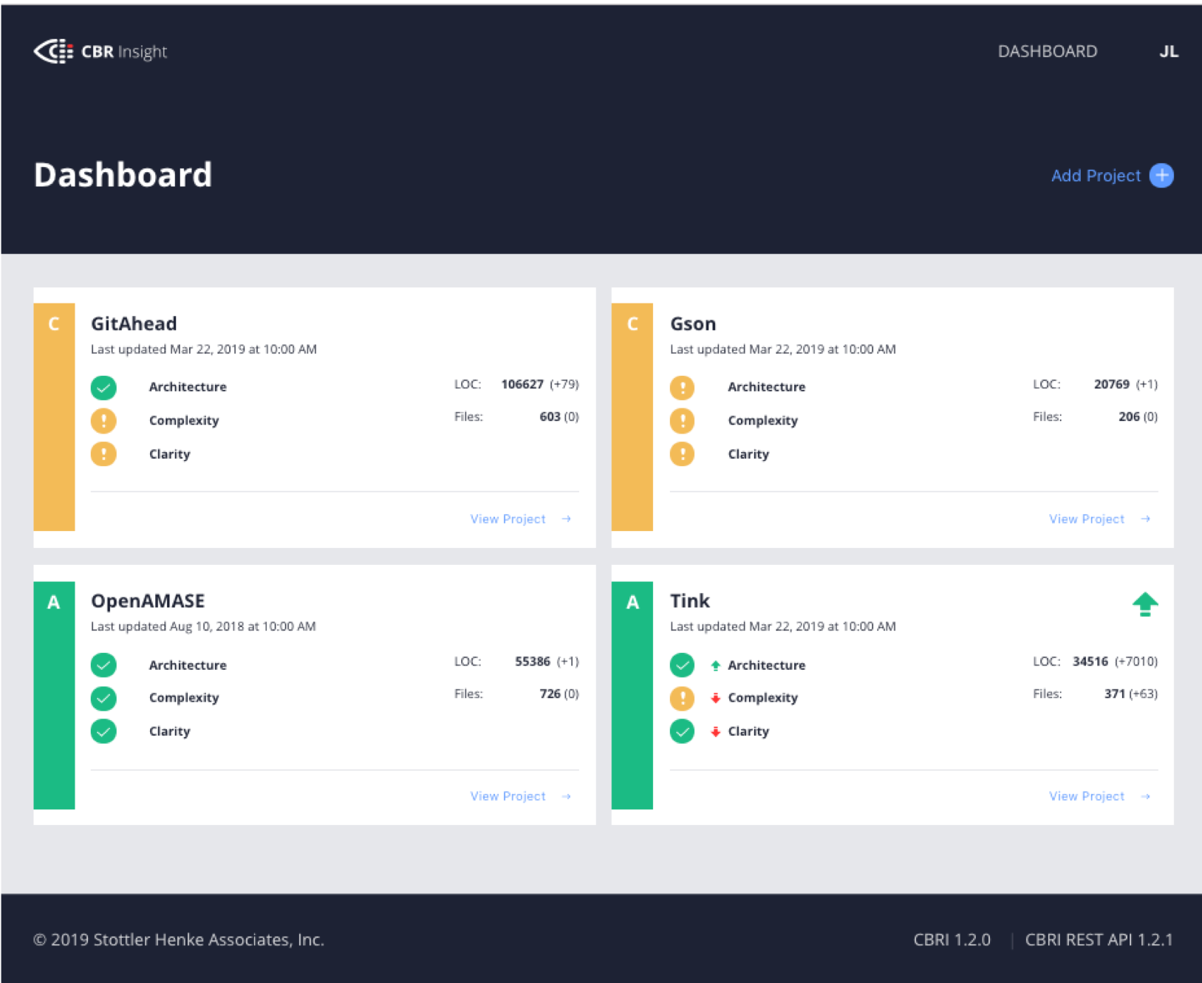The width and height of the screenshot is (1202, 983).
Task: Select the DASHBOARD navigation item
Action: tap(1048, 51)
